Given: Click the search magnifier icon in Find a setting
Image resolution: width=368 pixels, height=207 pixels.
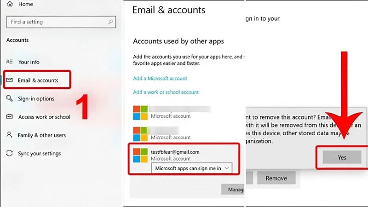Looking at the screenshot, I should click(x=110, y=22).
